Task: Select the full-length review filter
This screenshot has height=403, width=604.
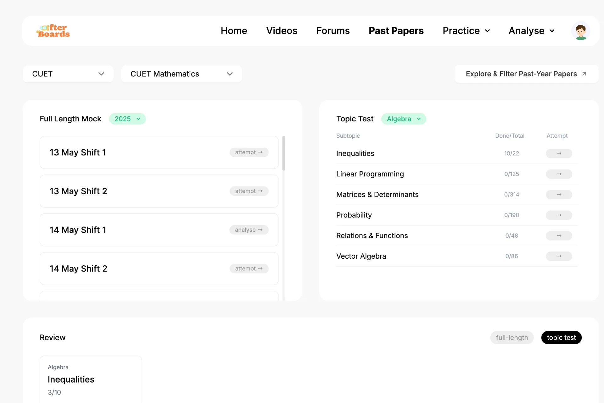Action: [512, 338]
